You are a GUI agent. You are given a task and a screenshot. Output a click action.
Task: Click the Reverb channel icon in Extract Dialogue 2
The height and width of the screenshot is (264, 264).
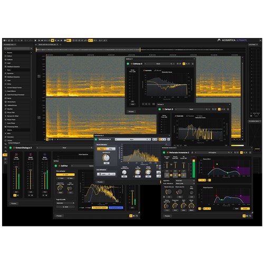point(31,155)
